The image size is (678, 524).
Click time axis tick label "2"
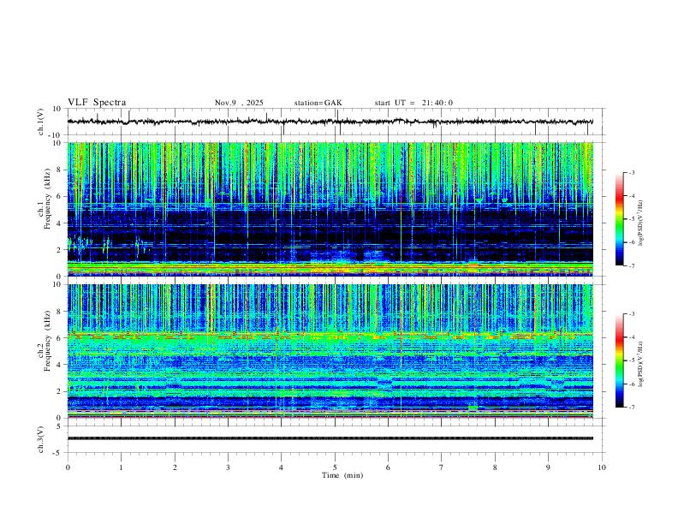click(175, 467)
